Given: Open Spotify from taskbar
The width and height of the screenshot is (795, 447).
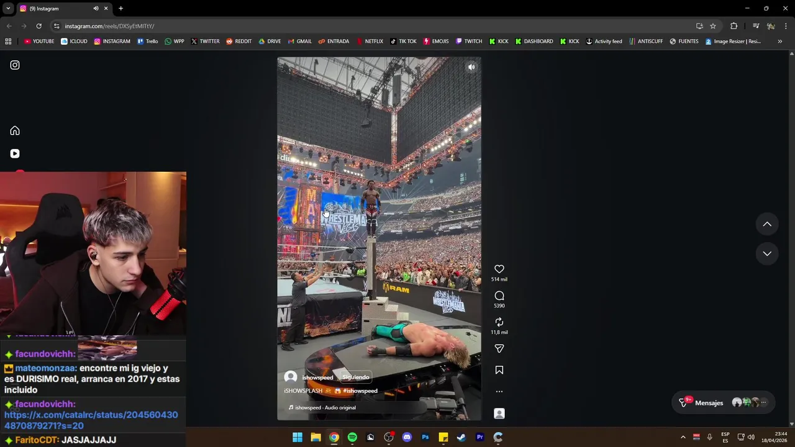Looking at the screenshot, I should (352, 437).
